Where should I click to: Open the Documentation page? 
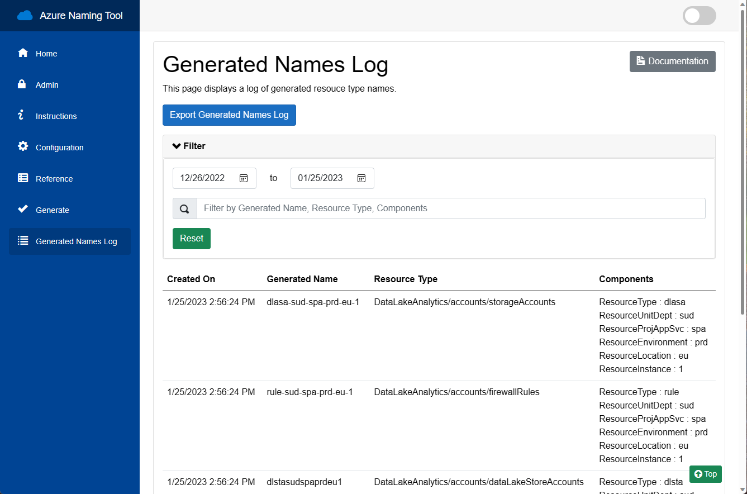click(672, 61)
